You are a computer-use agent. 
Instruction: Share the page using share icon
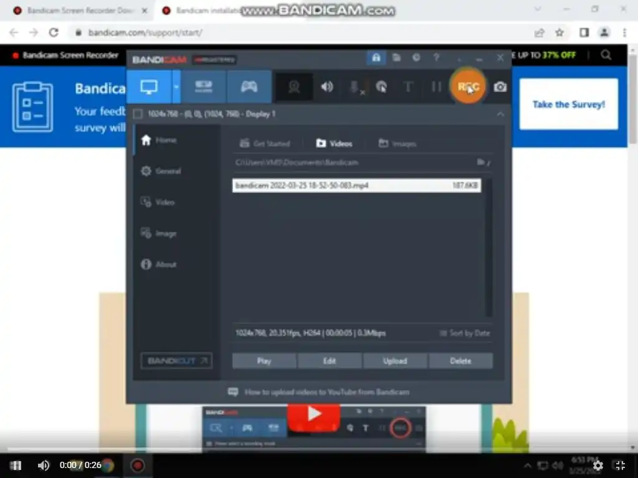point(540,32)
